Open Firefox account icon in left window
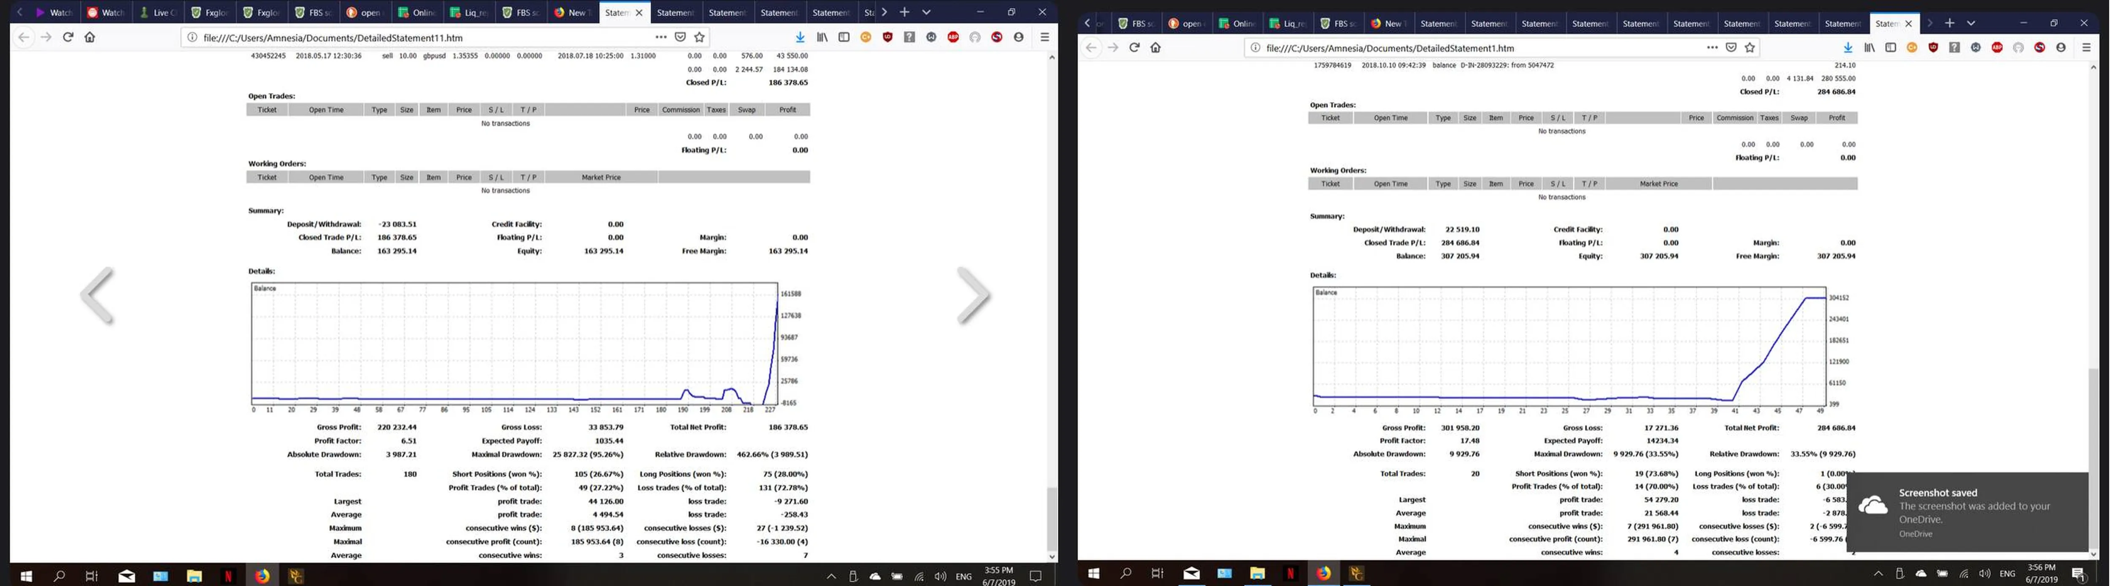This screenshot has height=586, width=2110. click(x=1019, y=37)
